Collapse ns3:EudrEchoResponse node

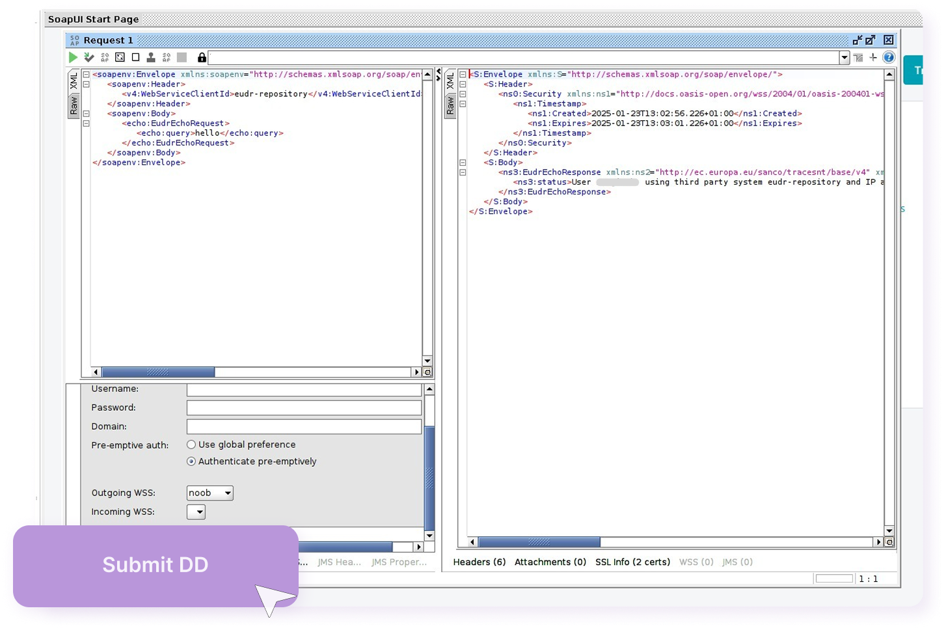[463, 172]
